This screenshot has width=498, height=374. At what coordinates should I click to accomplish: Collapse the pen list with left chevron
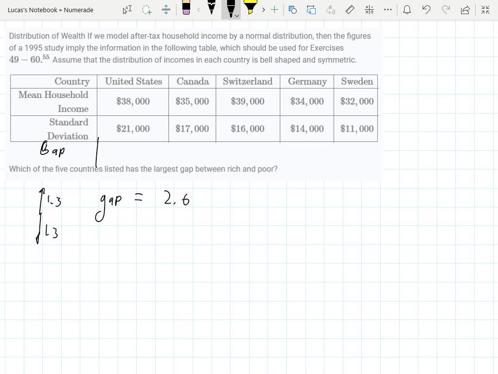coord(198,9)
